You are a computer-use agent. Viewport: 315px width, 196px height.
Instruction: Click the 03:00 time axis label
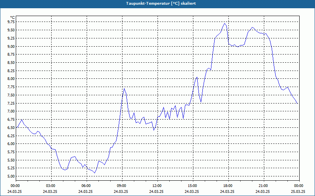52,186
